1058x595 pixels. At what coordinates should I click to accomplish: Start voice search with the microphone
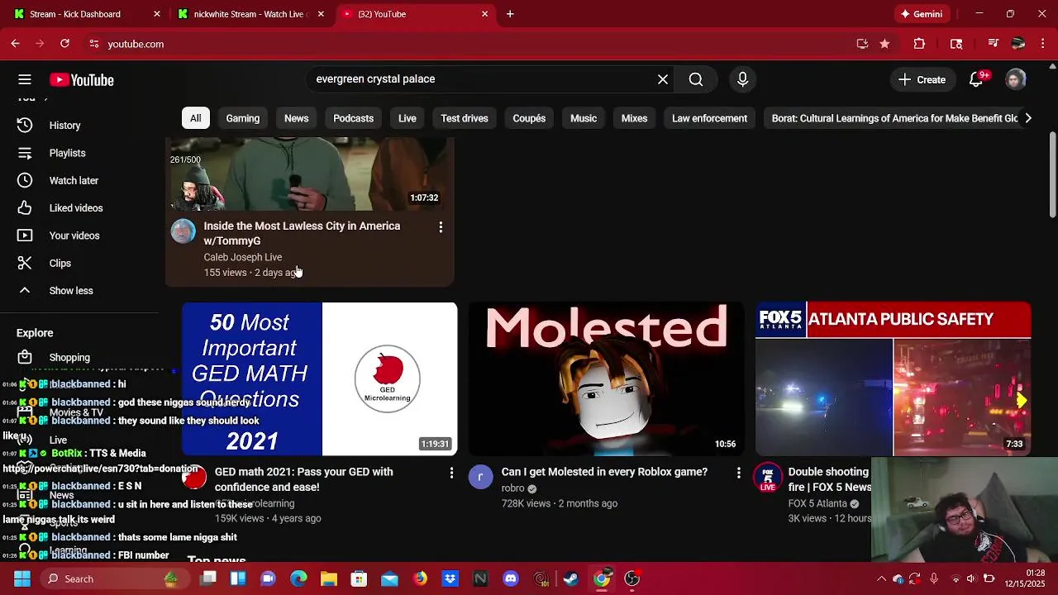pos(742,79)
